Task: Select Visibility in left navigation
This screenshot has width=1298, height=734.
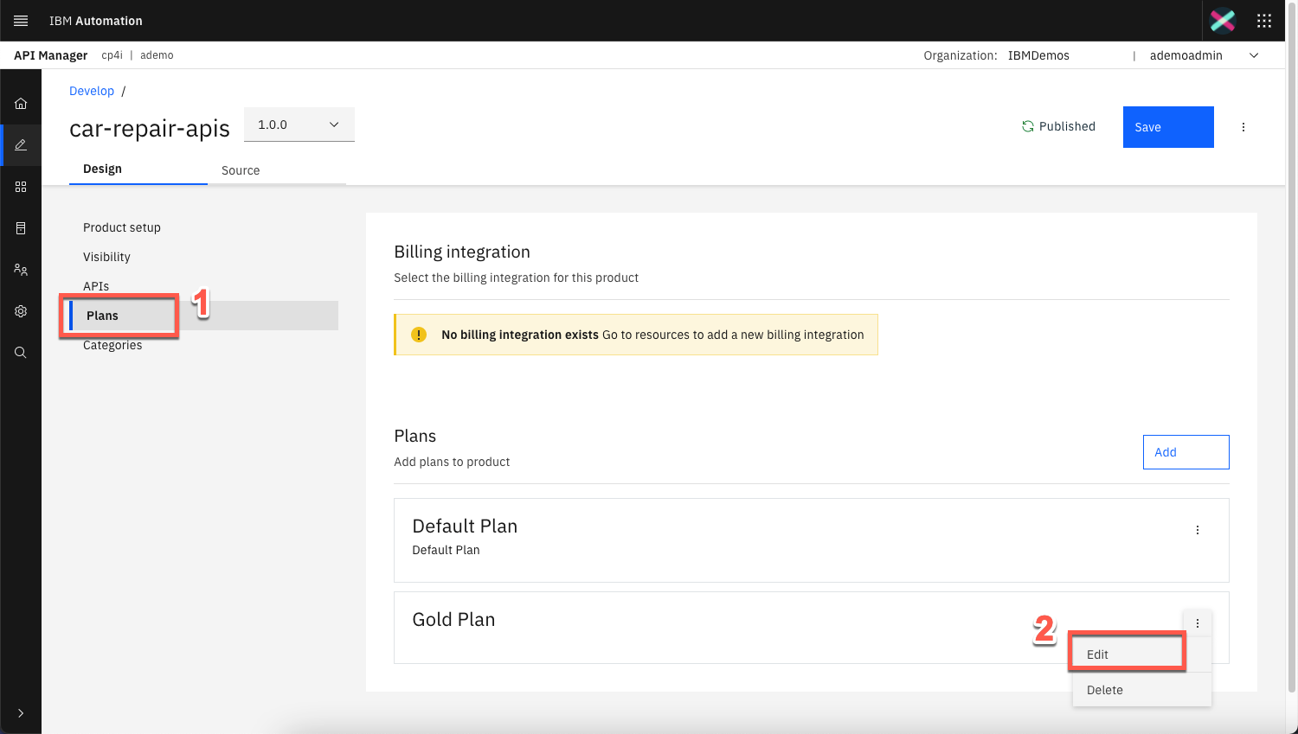Action: 106,257
